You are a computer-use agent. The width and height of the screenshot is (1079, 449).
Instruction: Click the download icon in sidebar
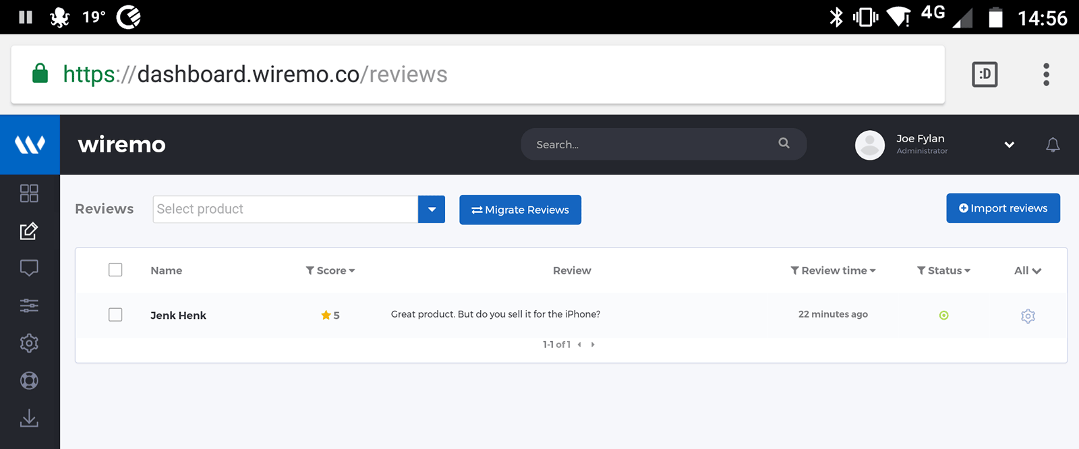click(x=29, y=418)
